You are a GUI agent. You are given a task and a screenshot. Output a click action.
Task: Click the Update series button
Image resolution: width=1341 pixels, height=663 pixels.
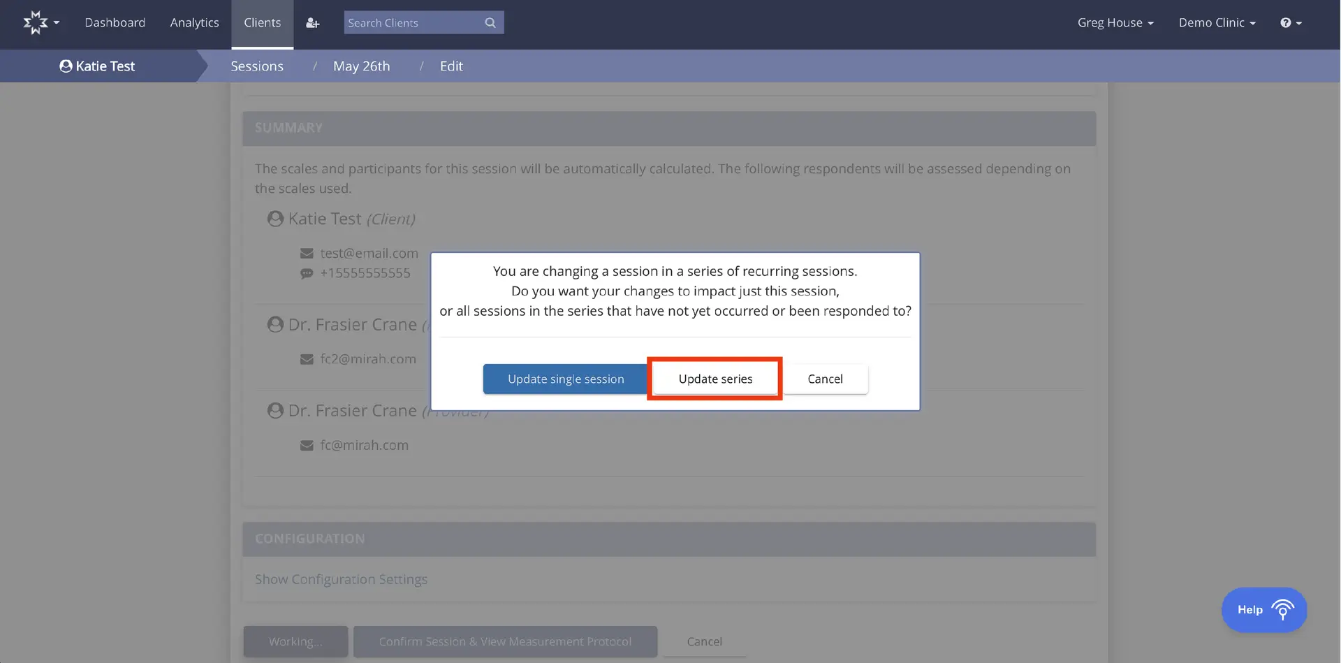point(715,378)
